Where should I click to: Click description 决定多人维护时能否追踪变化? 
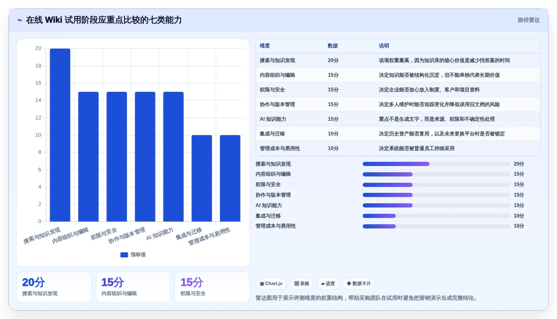click(439, 104)
